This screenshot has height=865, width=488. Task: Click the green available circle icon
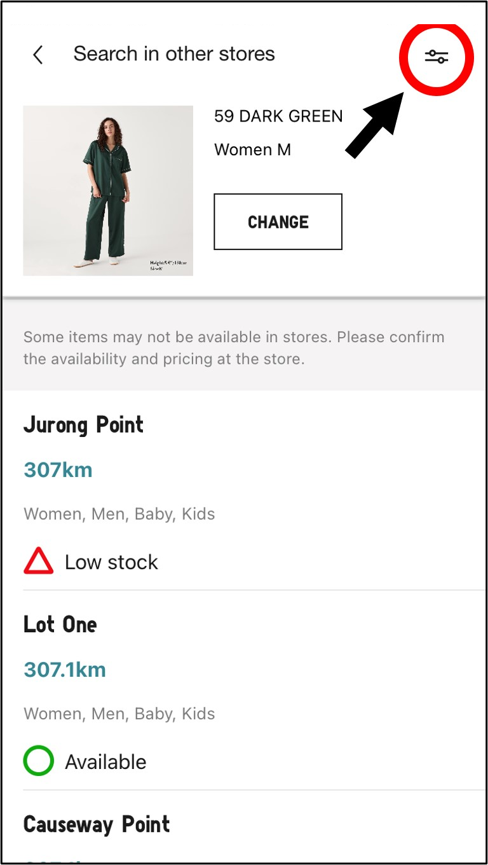pos(39,761)
